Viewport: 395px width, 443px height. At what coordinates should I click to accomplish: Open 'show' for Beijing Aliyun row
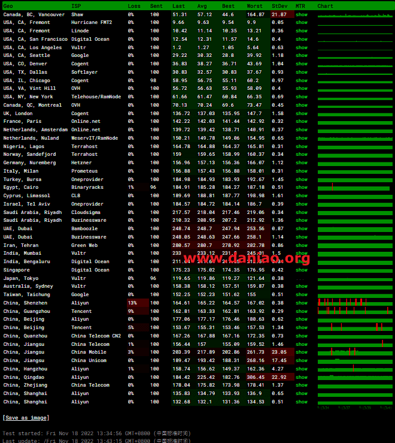tap(301, 320)
